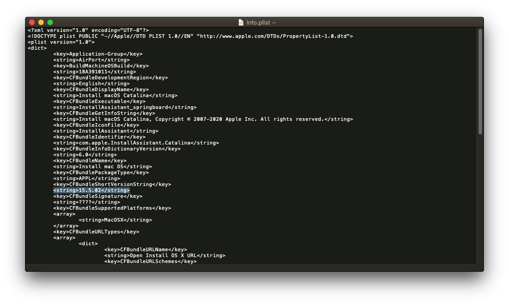
Task: Zoom window using green button
Action: tap(50, 22)
